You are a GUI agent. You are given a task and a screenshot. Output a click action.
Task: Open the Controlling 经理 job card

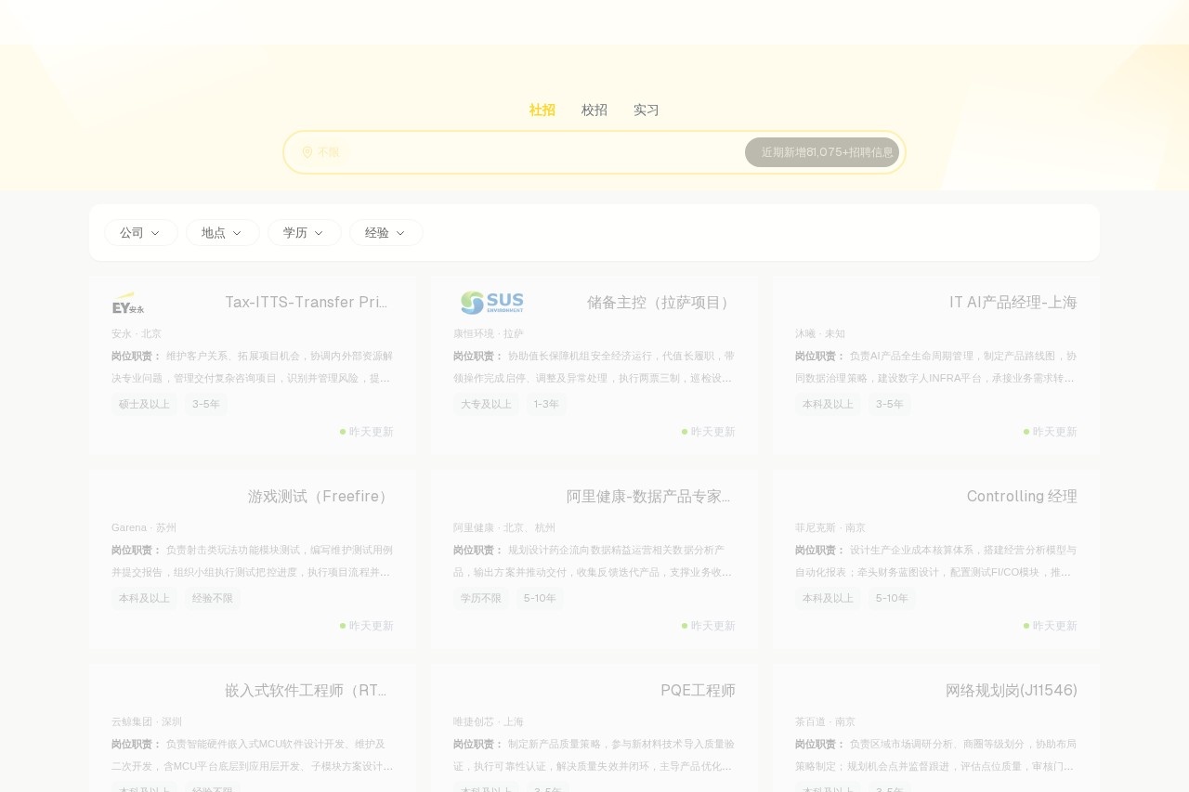pos(1022,497)
